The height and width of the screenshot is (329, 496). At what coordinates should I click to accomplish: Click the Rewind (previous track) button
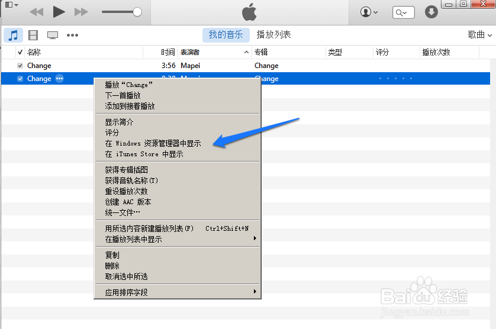point(36,12)
